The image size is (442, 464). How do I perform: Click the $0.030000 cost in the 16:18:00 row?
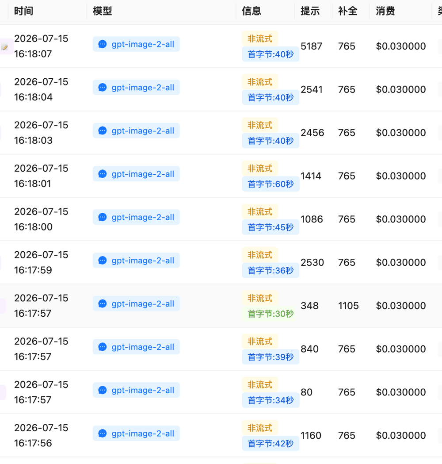tap(400, 219)
